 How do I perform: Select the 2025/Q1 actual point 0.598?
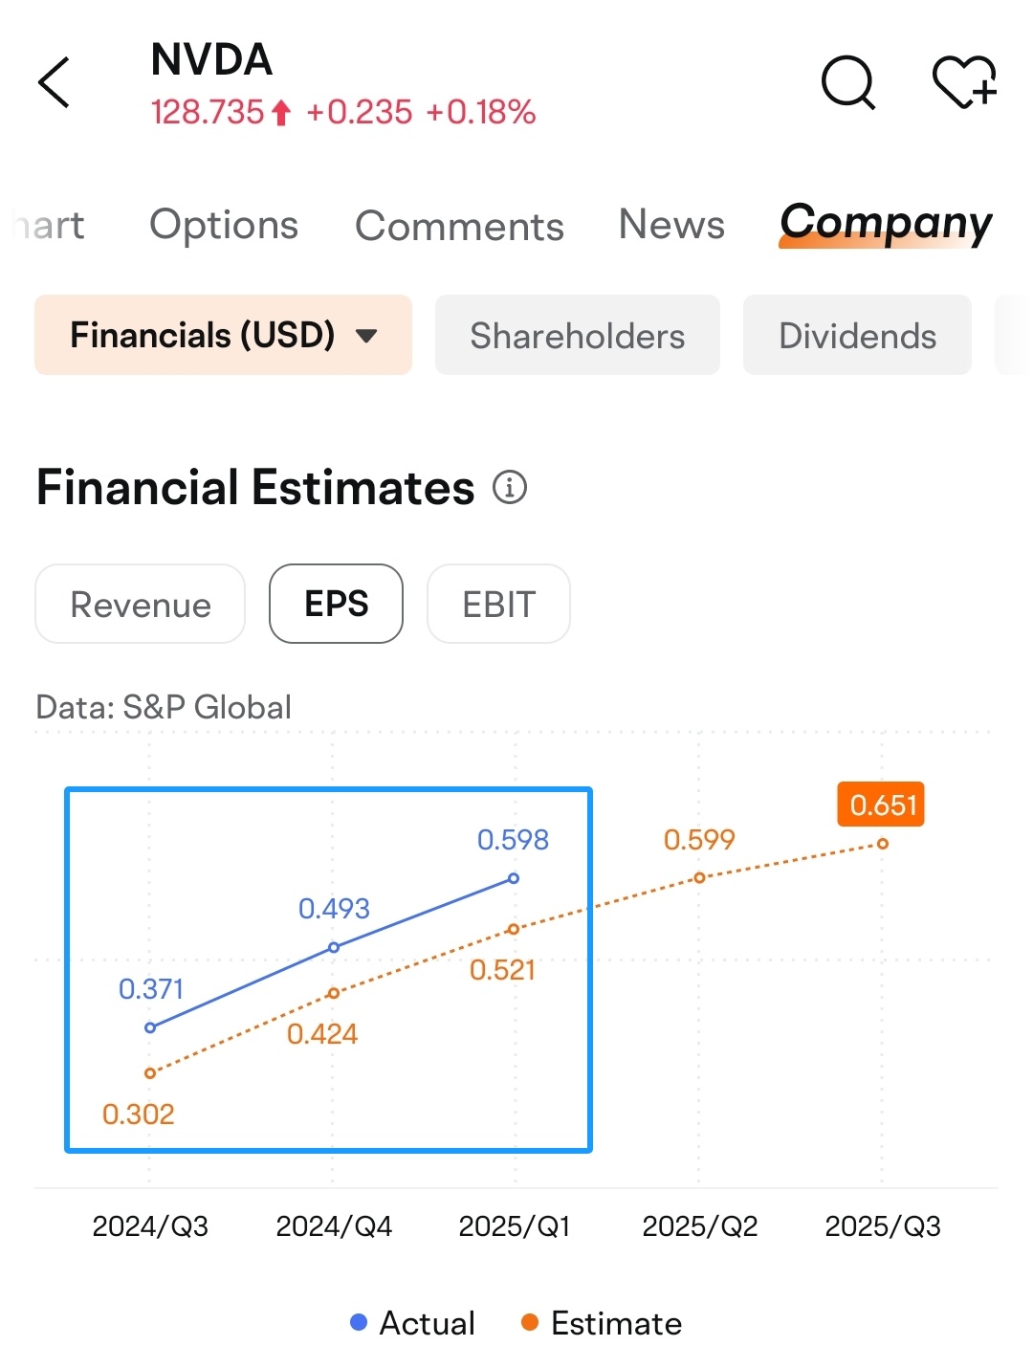(x=514, y=878)
